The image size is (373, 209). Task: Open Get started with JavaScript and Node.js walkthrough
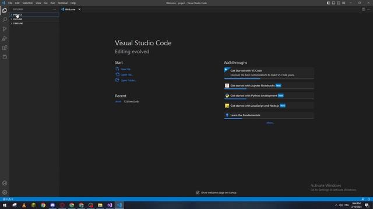[269, 106]
